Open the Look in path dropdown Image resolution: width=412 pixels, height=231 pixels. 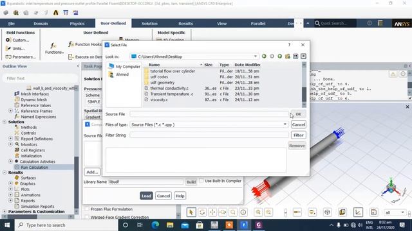pos(255,56)
